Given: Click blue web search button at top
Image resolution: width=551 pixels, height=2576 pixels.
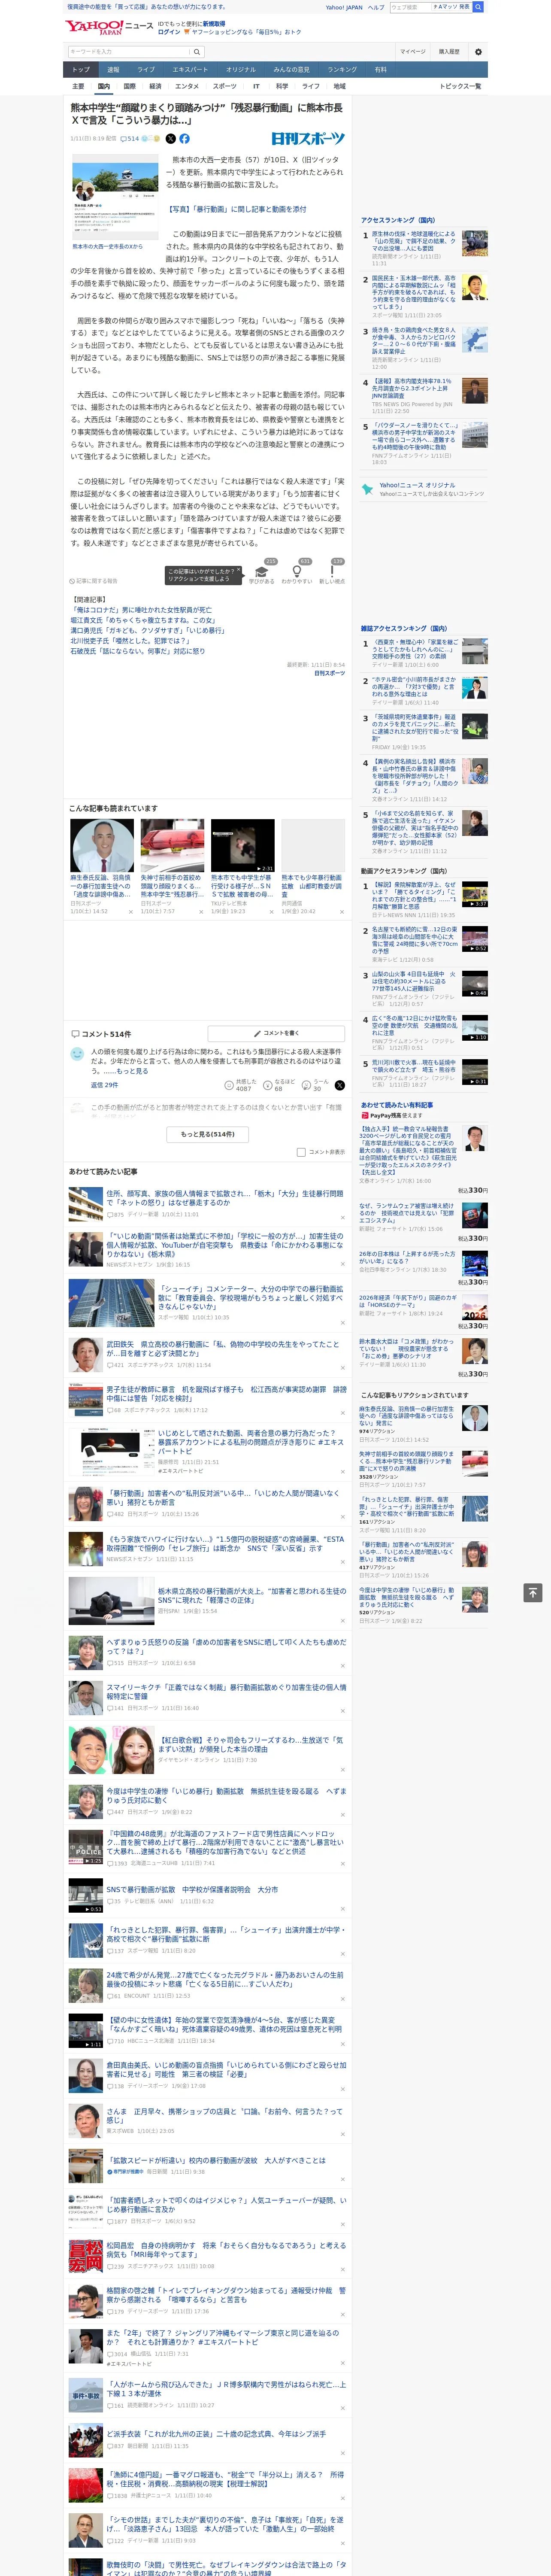Looking at the screenshot, I should (478, 7).
